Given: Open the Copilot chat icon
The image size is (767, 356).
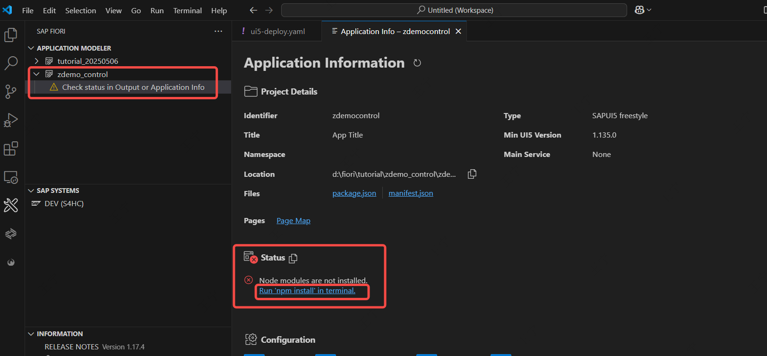Looking at the screenshot, I should 639,10.
